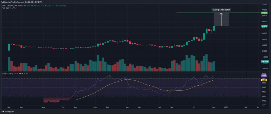
Task: Click the first tall green candle in May
Action: coord(9,47)
